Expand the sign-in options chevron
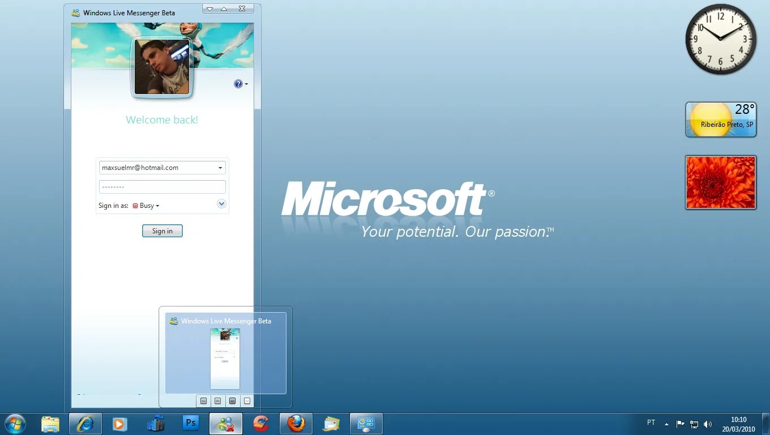The image size is (770, 435). [221, 204]
